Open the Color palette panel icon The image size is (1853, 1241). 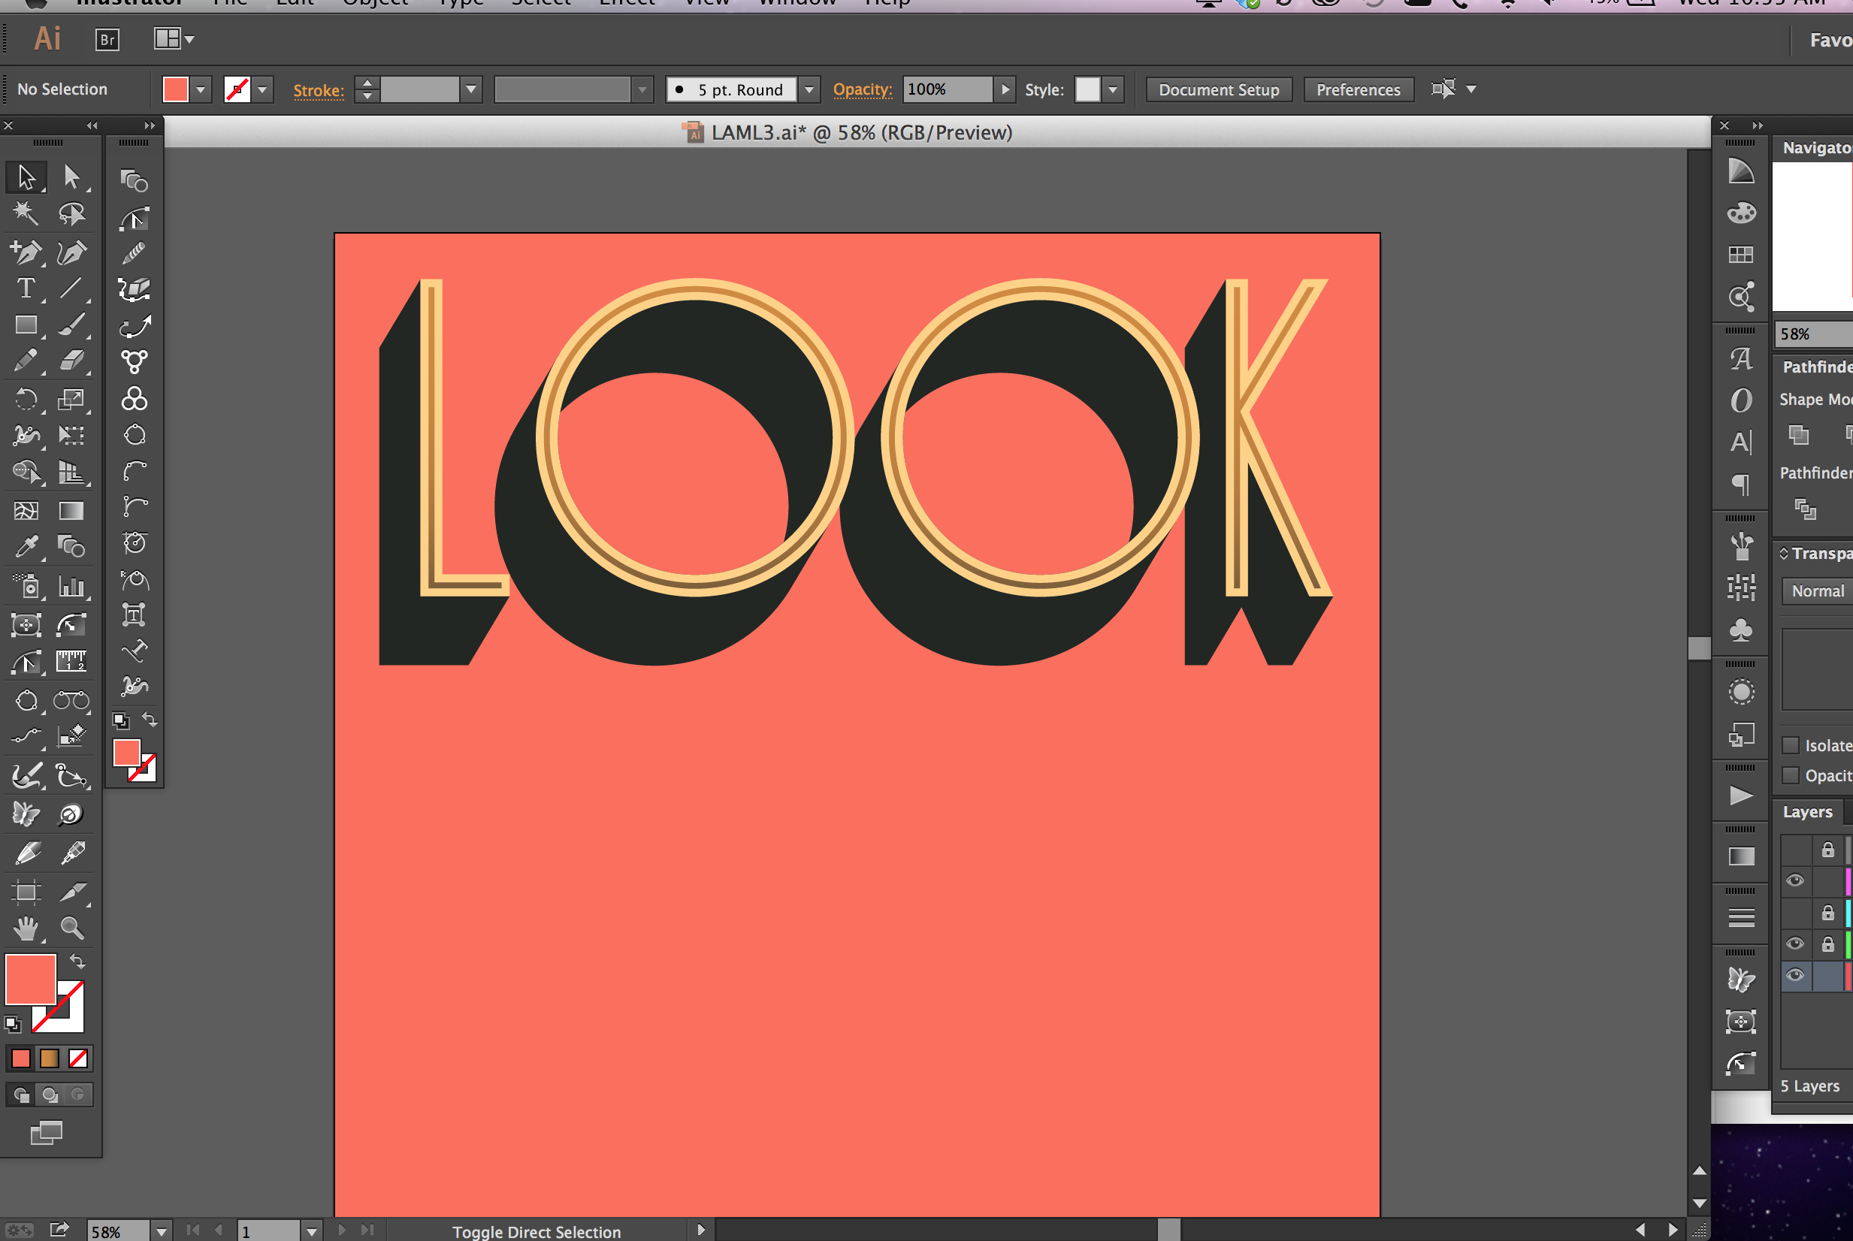coord(1740,213)
